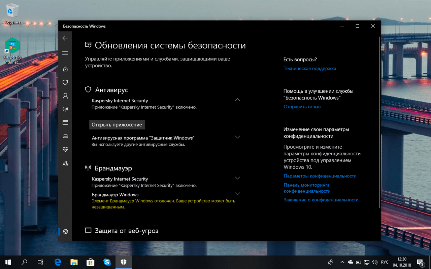Select the Account protection person icon
The image size is (431, 269).
click(65, 96)
